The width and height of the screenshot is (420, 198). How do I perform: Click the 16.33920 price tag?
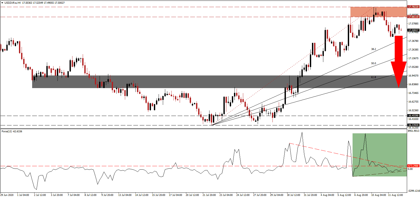413,125
